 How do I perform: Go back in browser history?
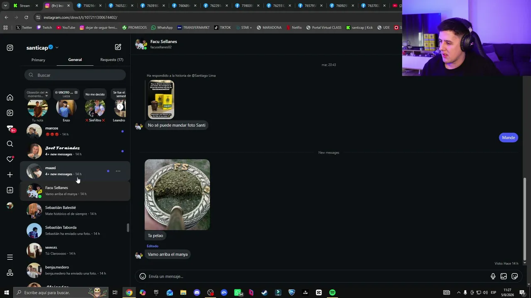point(6,17)
